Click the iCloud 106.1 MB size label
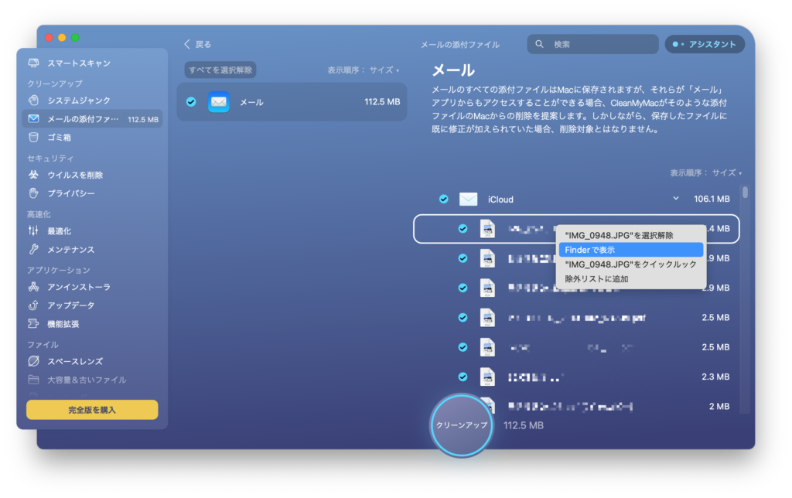 click(x=712, y=199)
